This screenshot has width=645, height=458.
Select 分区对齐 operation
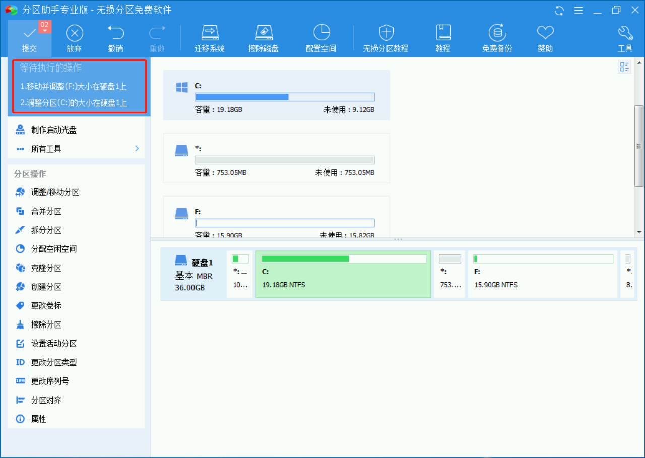pyautogui.click(x=77, y=400)
